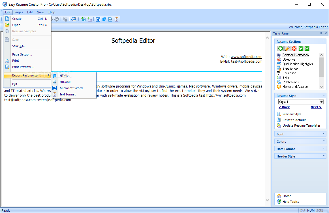The height and width of the screenshot is (213, 329).
Task: Choose Open from the File menu
Action: 27,25
